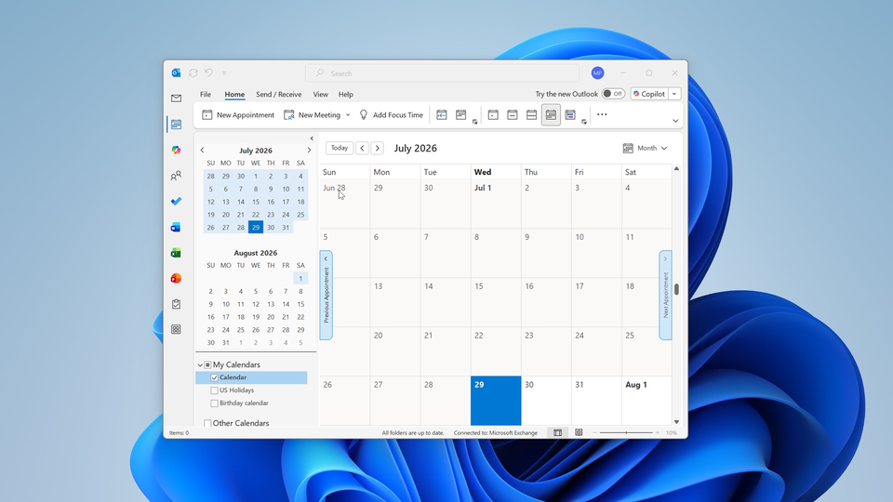Go back one month with left arrow
This screenshot has width=893, height=502.
pos(362,148)
